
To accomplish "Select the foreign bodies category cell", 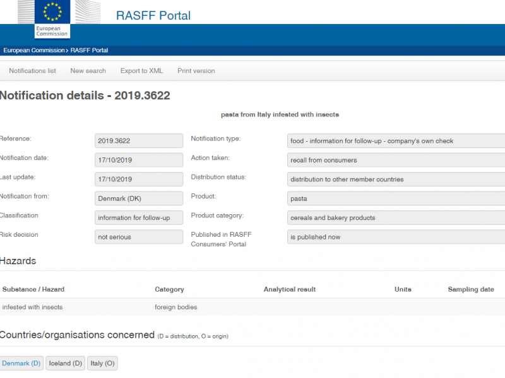I will (x=176, y=307).
